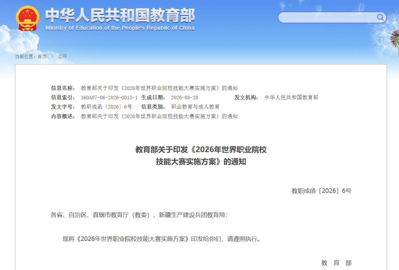Click the national emblem logo
The image size is (399, 270).
pyautogui.click(x=28, y=19)
